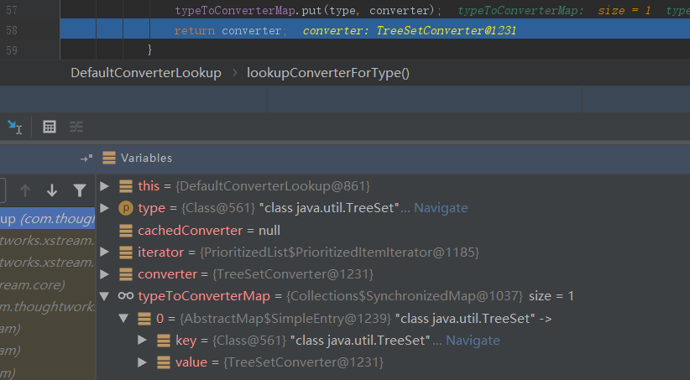Click Navigate link next to key entry

point(472,341)
